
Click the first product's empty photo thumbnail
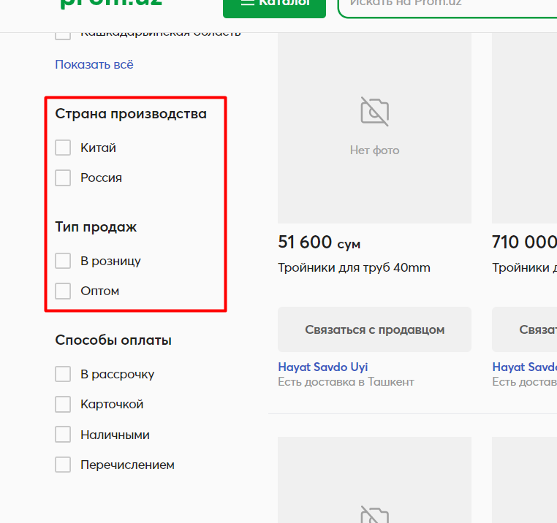[x=374, y=128]
